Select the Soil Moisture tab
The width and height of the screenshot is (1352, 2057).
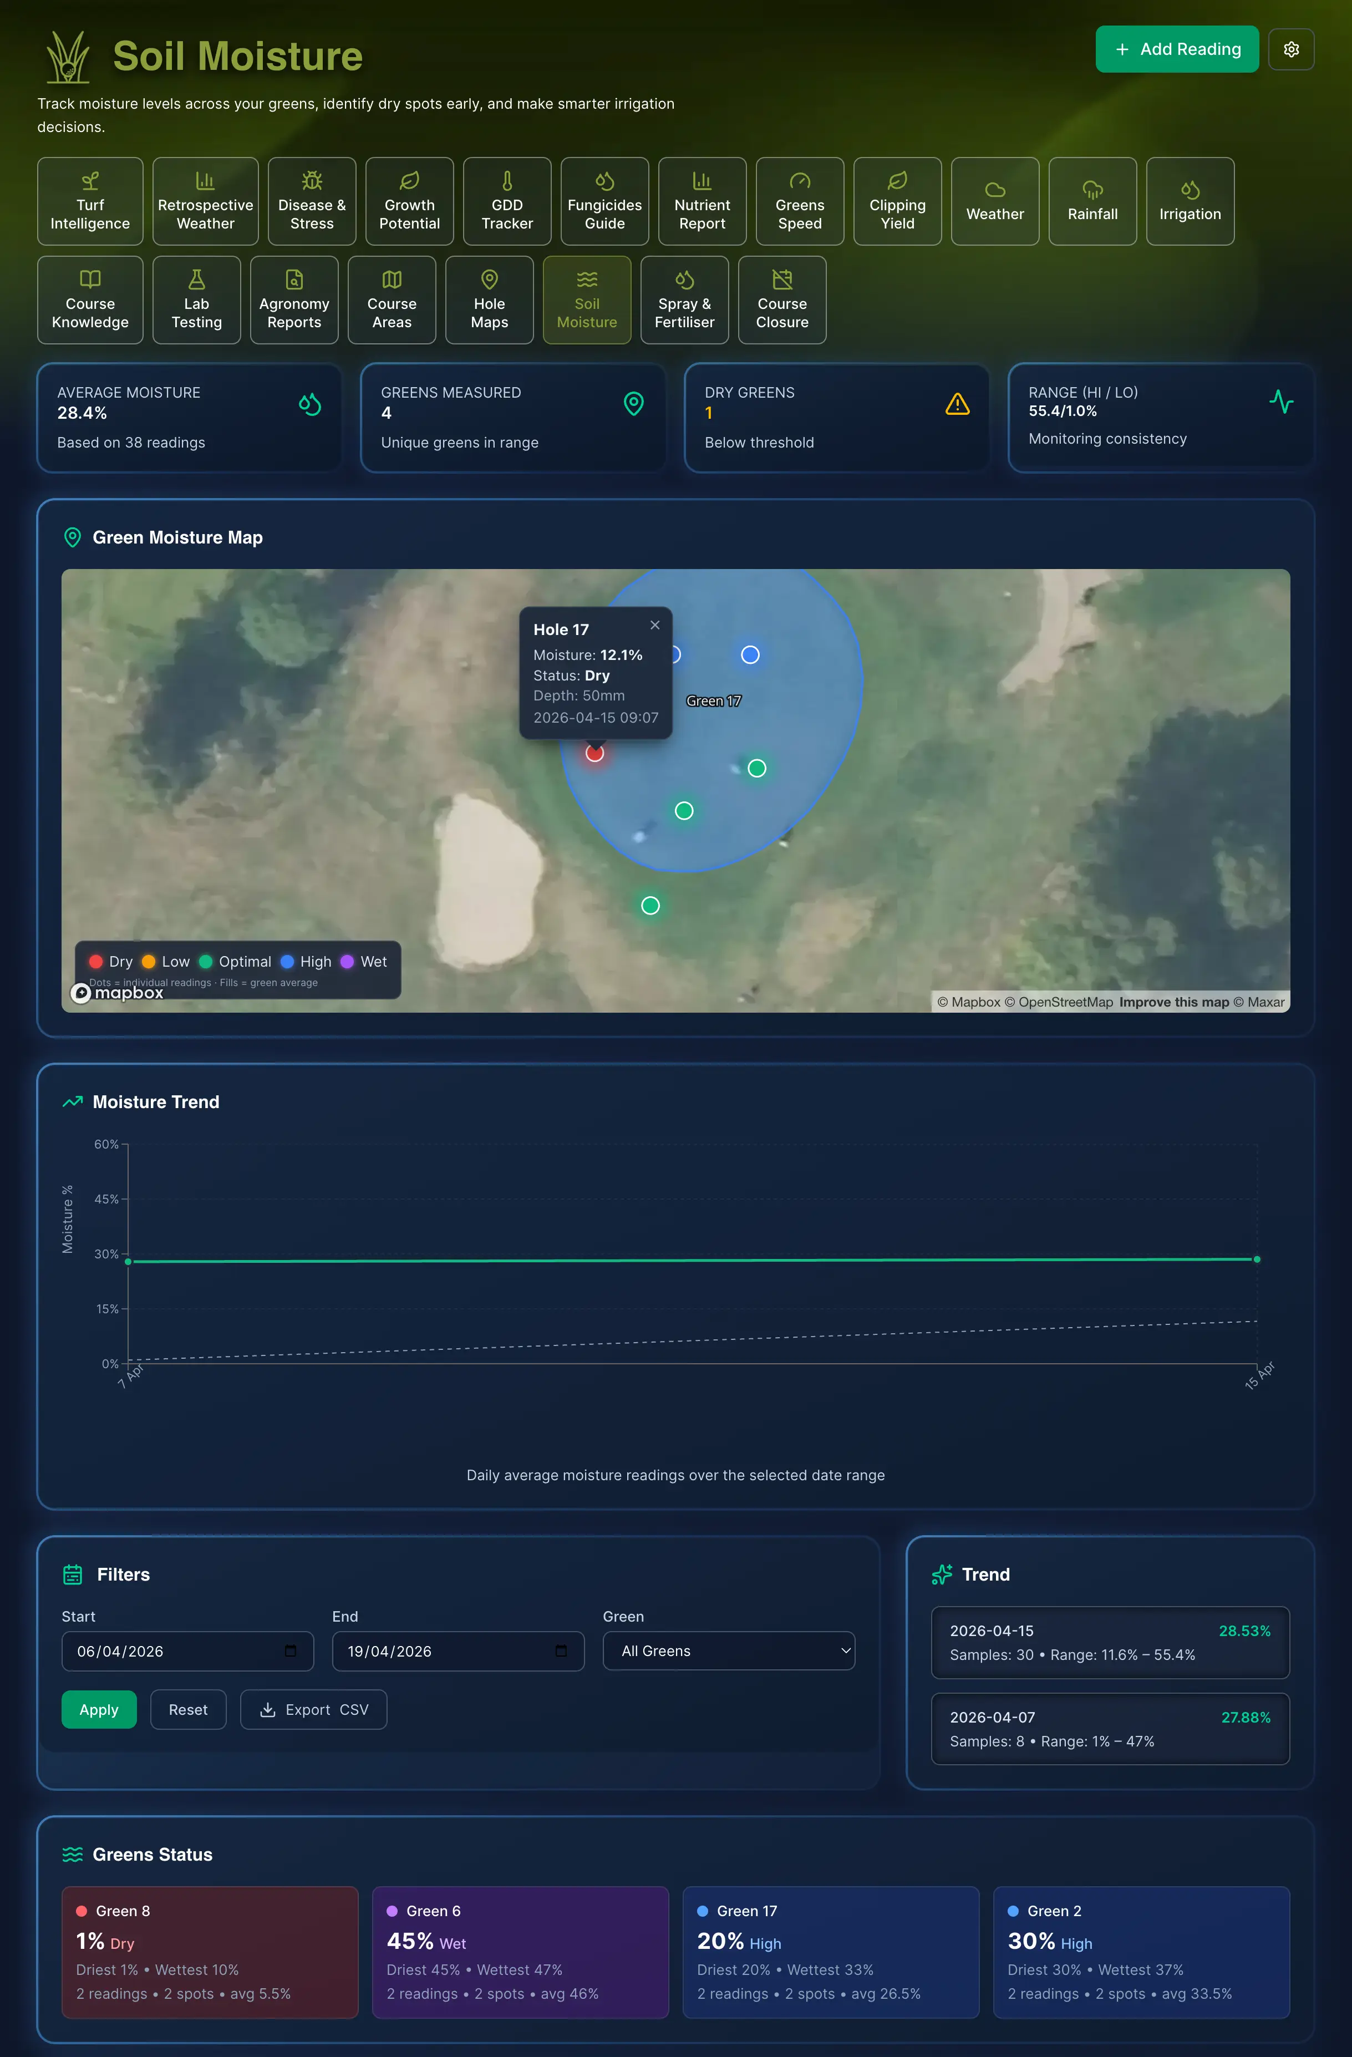point(588,300)
